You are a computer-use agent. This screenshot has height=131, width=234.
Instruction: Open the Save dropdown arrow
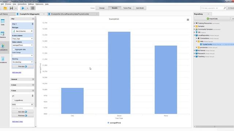[x=16, y=8]
